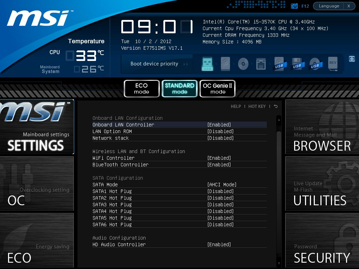Image resolution: width=359 pixels, height=269 pixels.
Task: Open the LAN Option ROM value options
Action: point(220,131)
